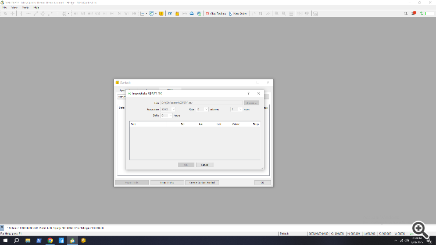The image size is (436, 245).
Task: Select the vertical line drawing tool
Action: click(21, 13)
